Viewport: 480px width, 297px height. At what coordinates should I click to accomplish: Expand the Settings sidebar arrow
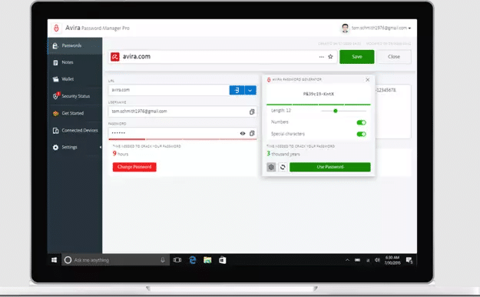click(101, 147)
